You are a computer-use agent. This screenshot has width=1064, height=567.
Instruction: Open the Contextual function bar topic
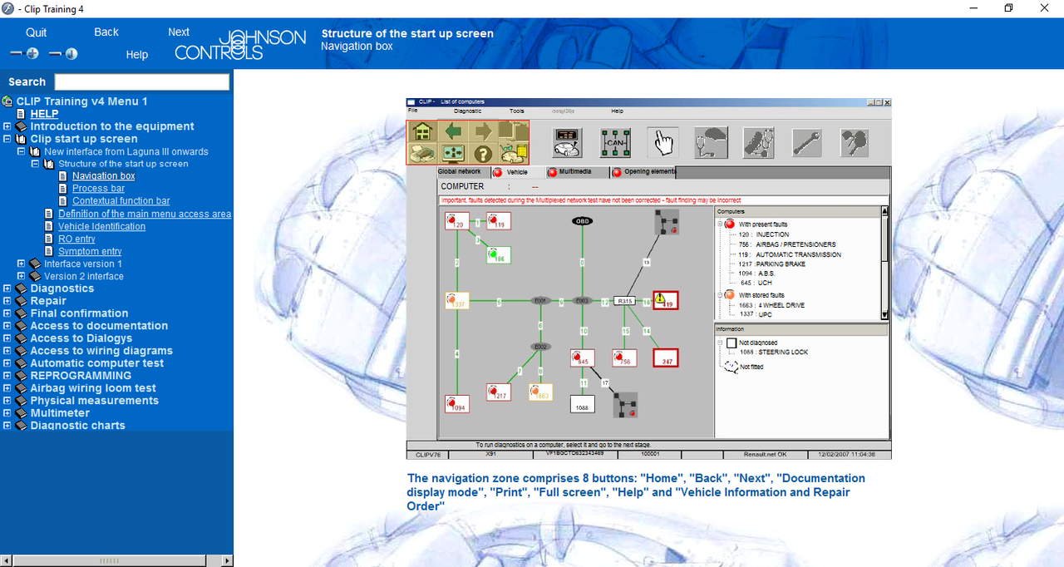tap(121, 200)
